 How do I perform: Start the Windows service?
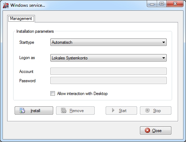(121, 110)
